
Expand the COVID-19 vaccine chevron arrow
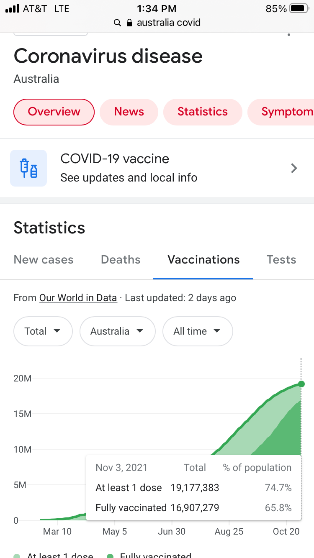tap(294, 168)
